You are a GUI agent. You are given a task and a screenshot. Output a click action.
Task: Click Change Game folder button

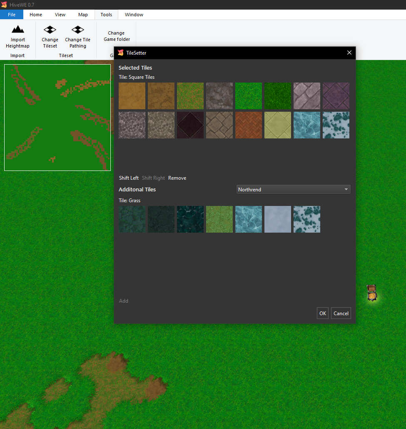tap(117, 36)
